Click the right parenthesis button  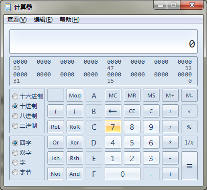pos(75,111)
